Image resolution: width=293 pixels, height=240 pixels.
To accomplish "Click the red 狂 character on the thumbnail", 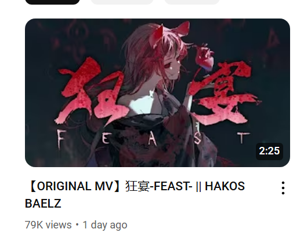I will pyautogui.click(x=91, y=91).
